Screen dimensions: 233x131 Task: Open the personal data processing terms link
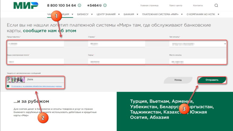click(x=36, y=86)
